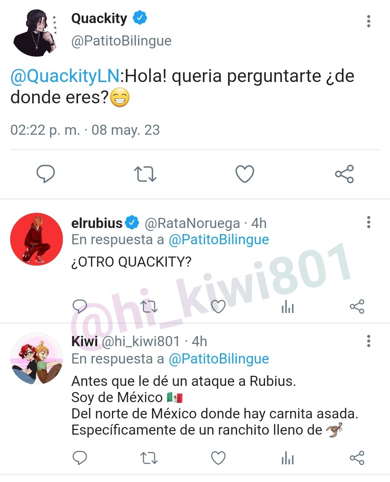The width and height of the screenshot is (390, 482).
Task: Reply to Quackity's main tweet
Action: [x=45, y=174]
